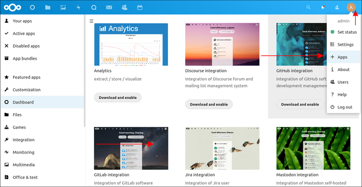Click the Analytics app title
This screenshot has width=362, height=187.
pyautogui.click(x=103, y=71)
